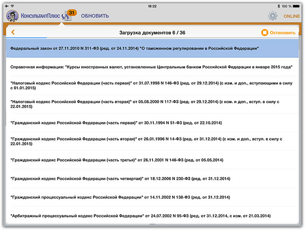The width and height of the screenshot is (305, 230).
Task: Open Справочная информация currency rates row
Action: pos(152,67)
